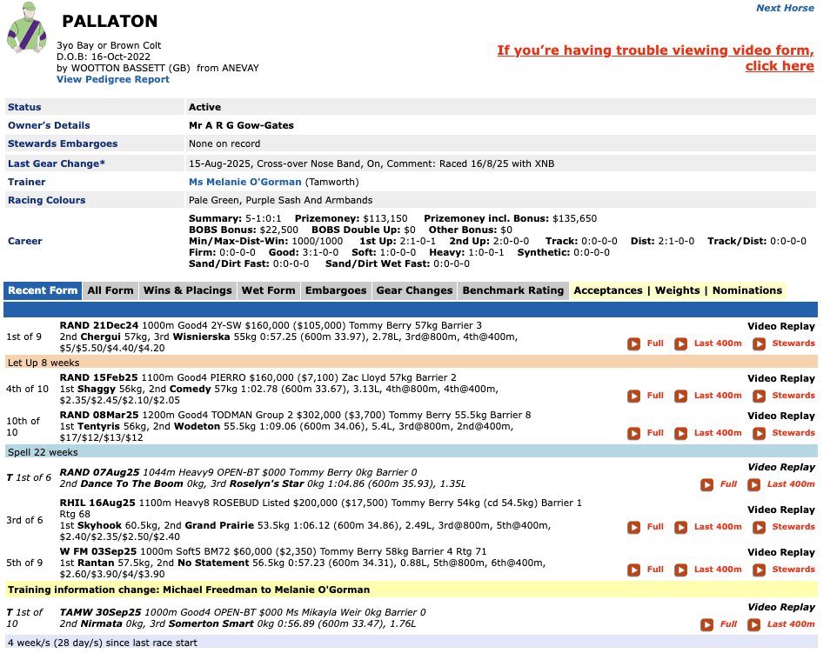Click 'Last 400m' text for RHIL 16Aug25
The image size is (830, 653).
717,527
